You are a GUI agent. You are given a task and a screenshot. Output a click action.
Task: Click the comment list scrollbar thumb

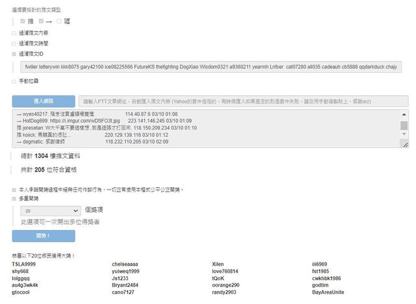(404, 125)
